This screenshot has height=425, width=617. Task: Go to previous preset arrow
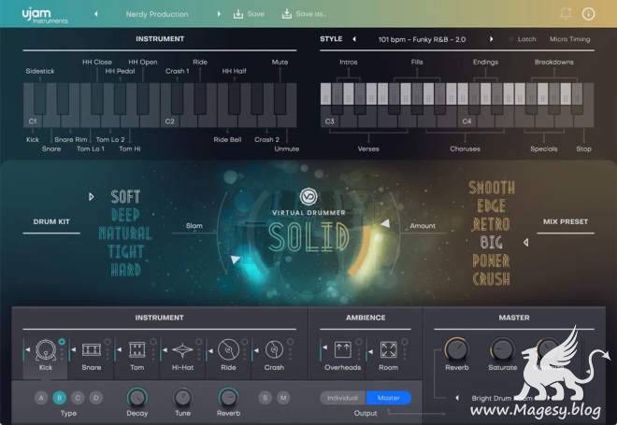point(95,14)
